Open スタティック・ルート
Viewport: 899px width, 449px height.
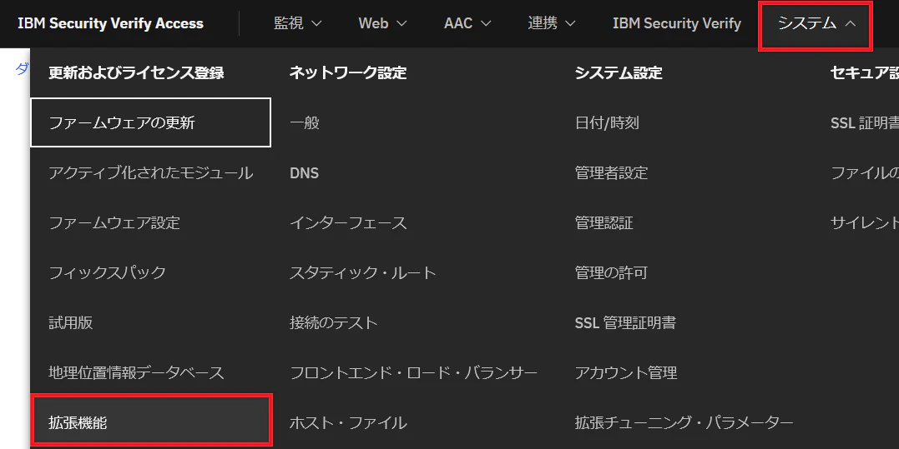pyautogui.click(x=362, y=272)
